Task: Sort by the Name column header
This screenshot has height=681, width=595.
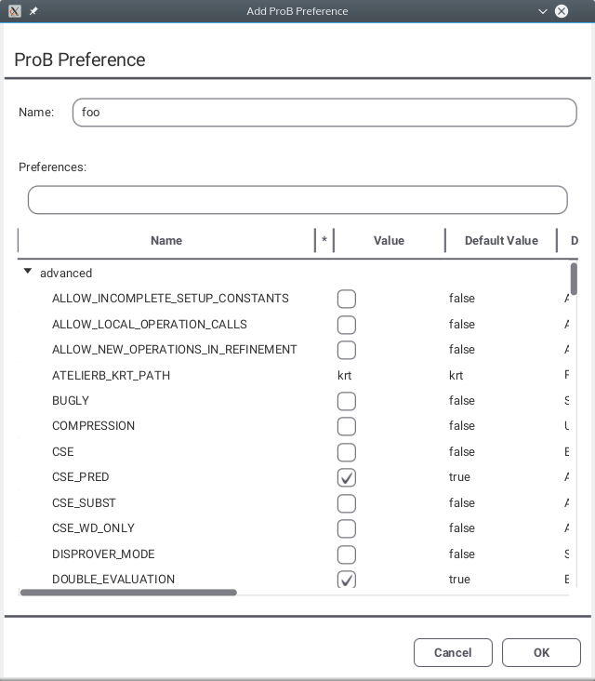Action: 166,240
